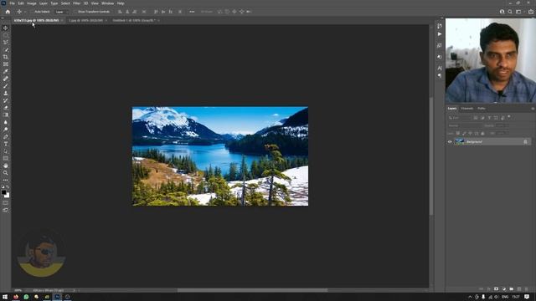Open the Filter menu

tap(76, 3)
